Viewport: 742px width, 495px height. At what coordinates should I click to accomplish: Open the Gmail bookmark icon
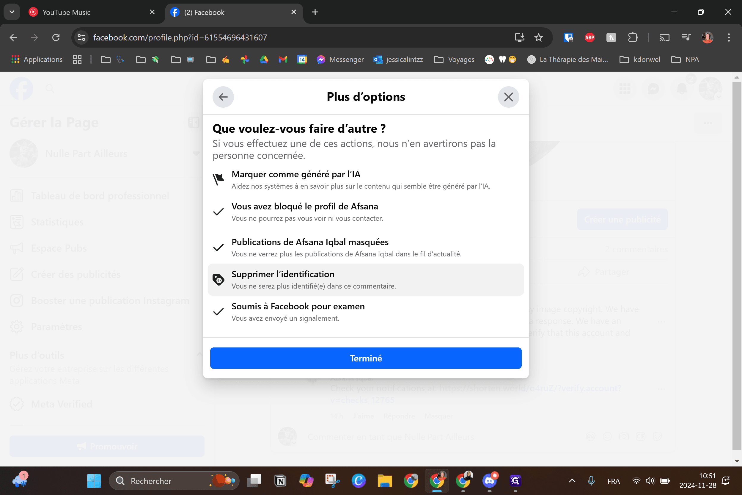(x=283, y=59)
